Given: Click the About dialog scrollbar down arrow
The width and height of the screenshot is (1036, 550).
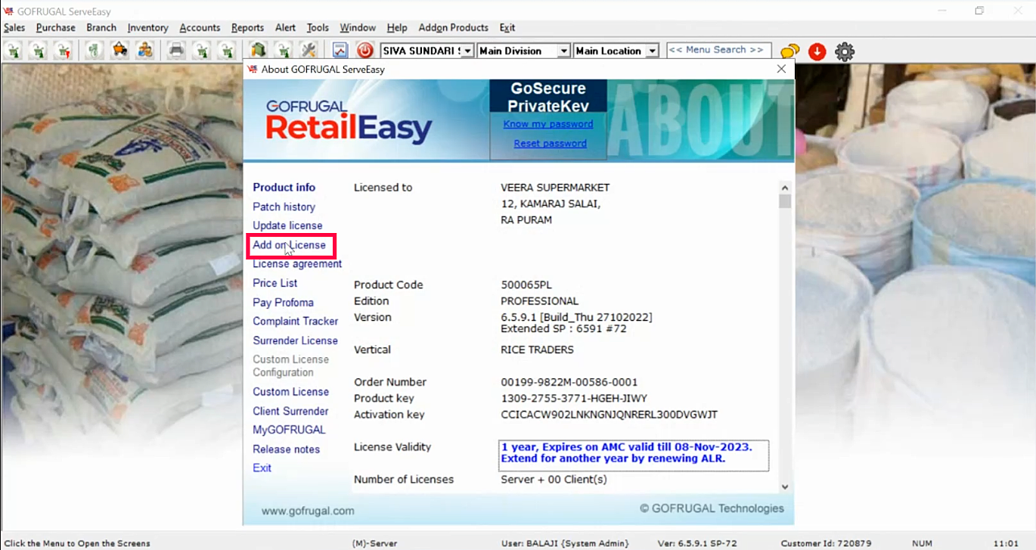Looking at the screenshot, I should tap(785, 486).
